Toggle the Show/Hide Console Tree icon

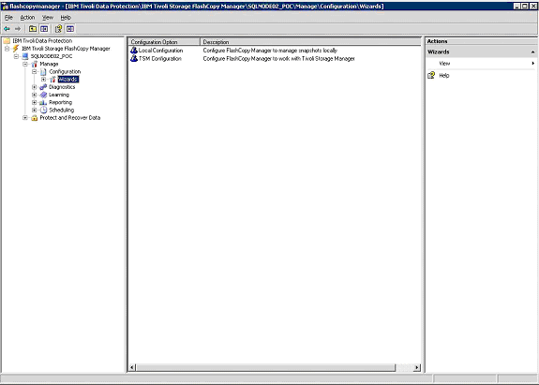click(x=44, y=29)
